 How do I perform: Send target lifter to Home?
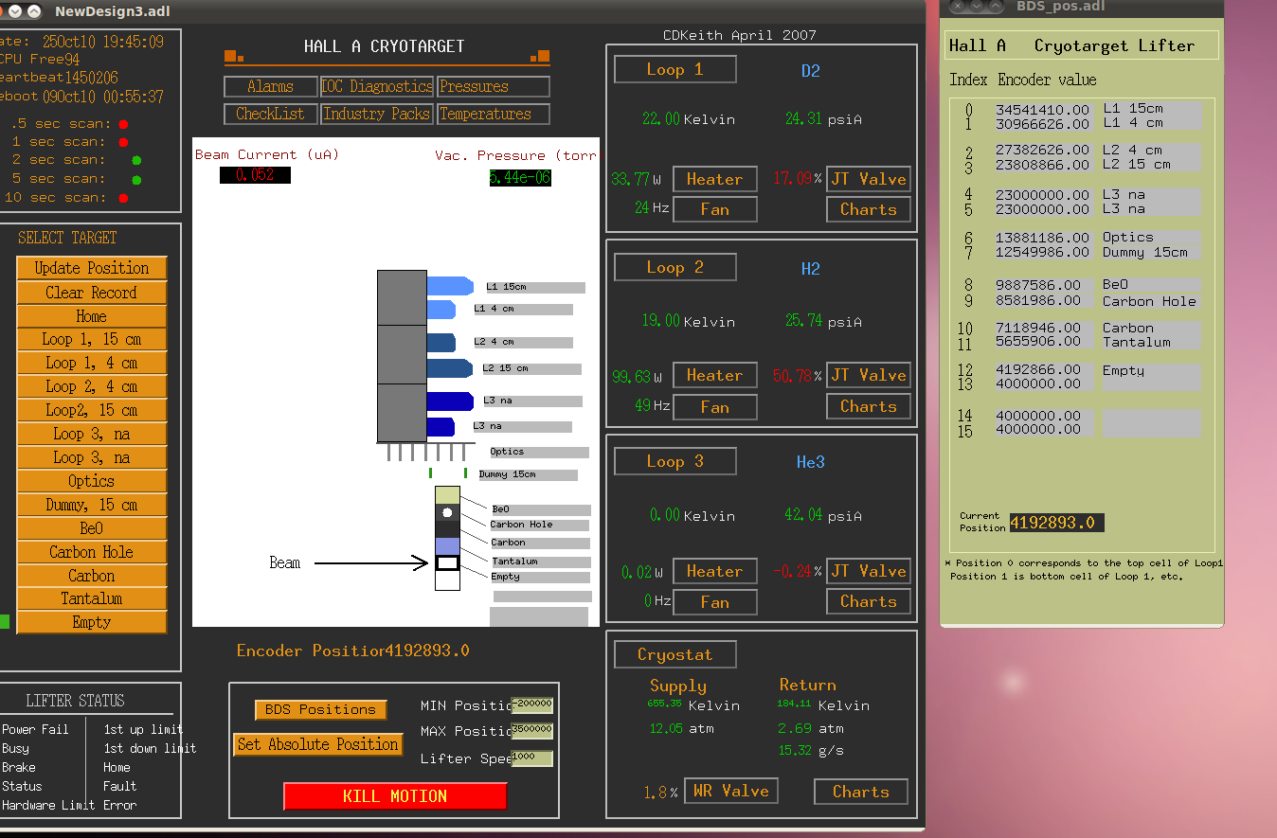coord(92,316)
